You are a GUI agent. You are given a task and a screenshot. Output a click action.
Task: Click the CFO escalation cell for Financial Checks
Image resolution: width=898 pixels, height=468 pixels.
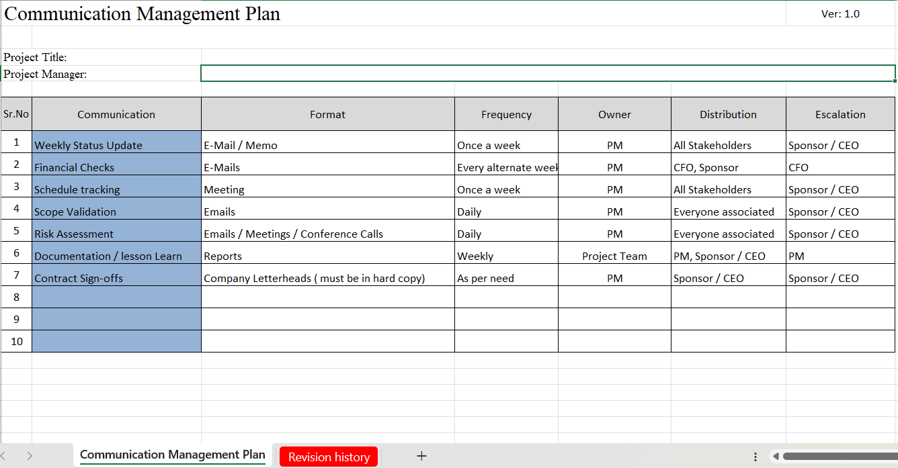840,167
